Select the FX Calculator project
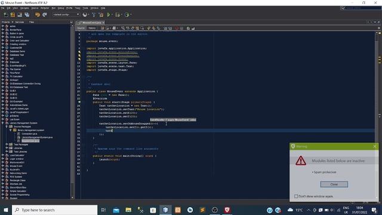This screenshot has height=215, width=382. pos(16,76)
